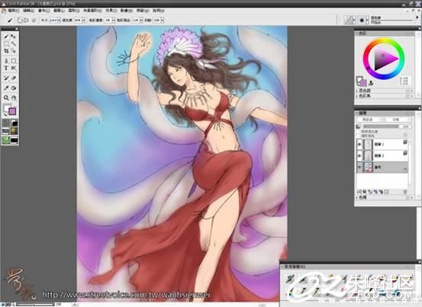
Task: Open the 畫布 (Canvas) menu
Action: coord(43,11)
